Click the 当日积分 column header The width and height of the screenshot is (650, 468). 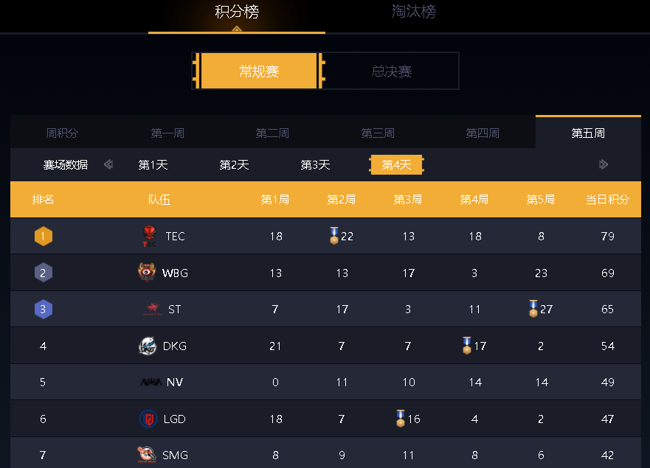[x=607, y=200]
